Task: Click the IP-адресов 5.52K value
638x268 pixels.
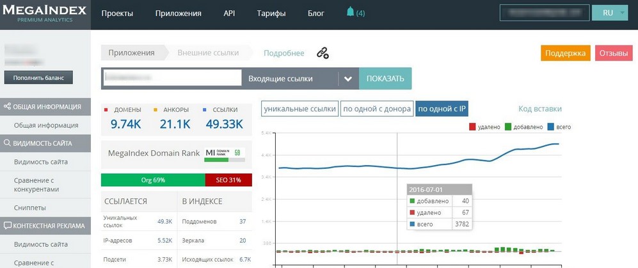Action: [165, 240]
